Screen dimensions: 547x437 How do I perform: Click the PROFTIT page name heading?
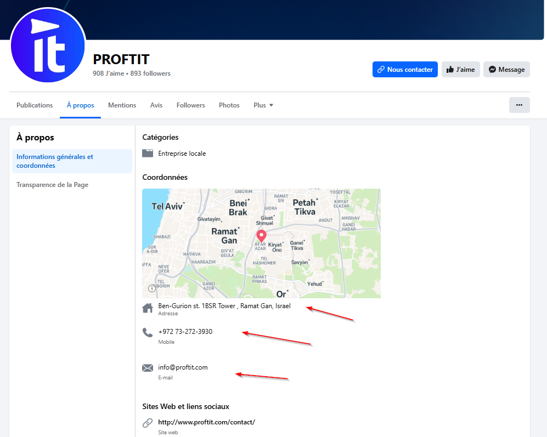(121, 59)
